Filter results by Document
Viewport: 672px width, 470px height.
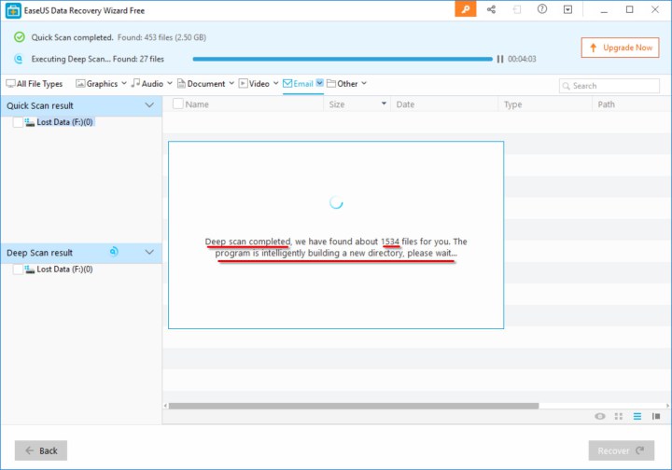click(205, 84)
